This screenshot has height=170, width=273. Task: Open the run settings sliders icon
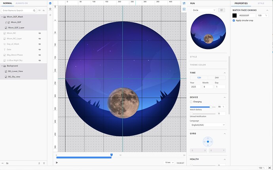[184, 3]
